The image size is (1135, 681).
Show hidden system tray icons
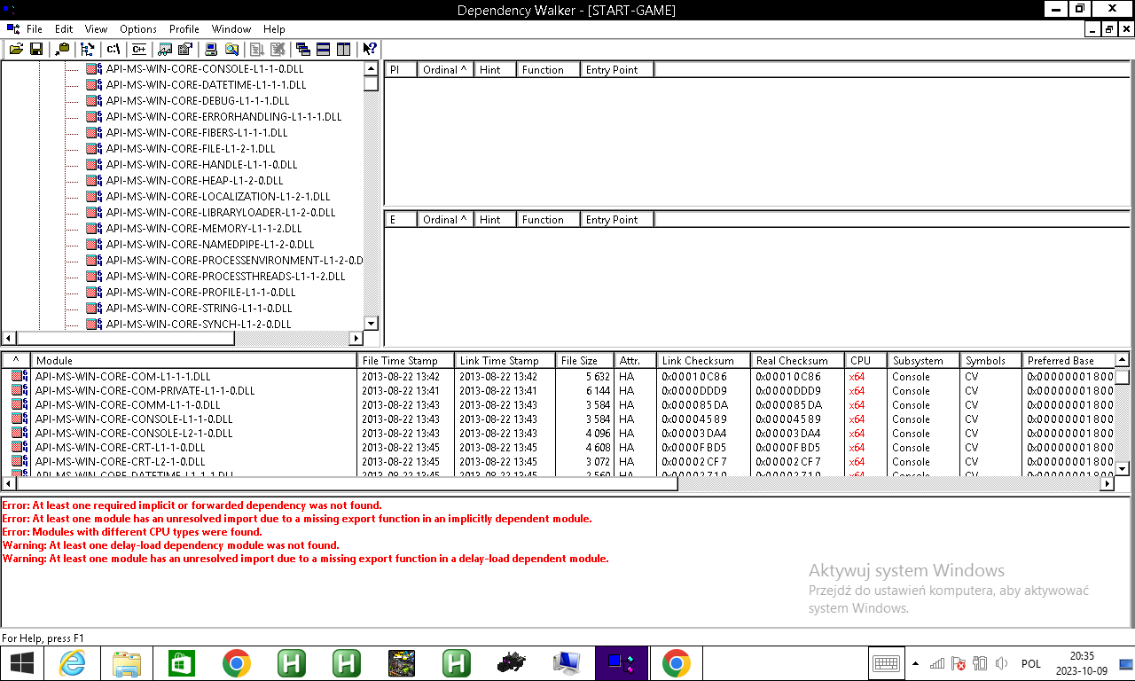click(915, 663)
